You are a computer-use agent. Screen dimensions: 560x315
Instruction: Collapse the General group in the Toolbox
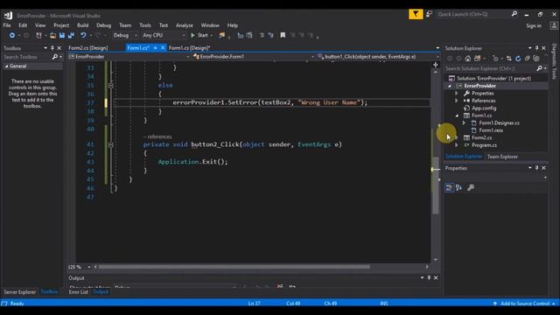point(6,66)
